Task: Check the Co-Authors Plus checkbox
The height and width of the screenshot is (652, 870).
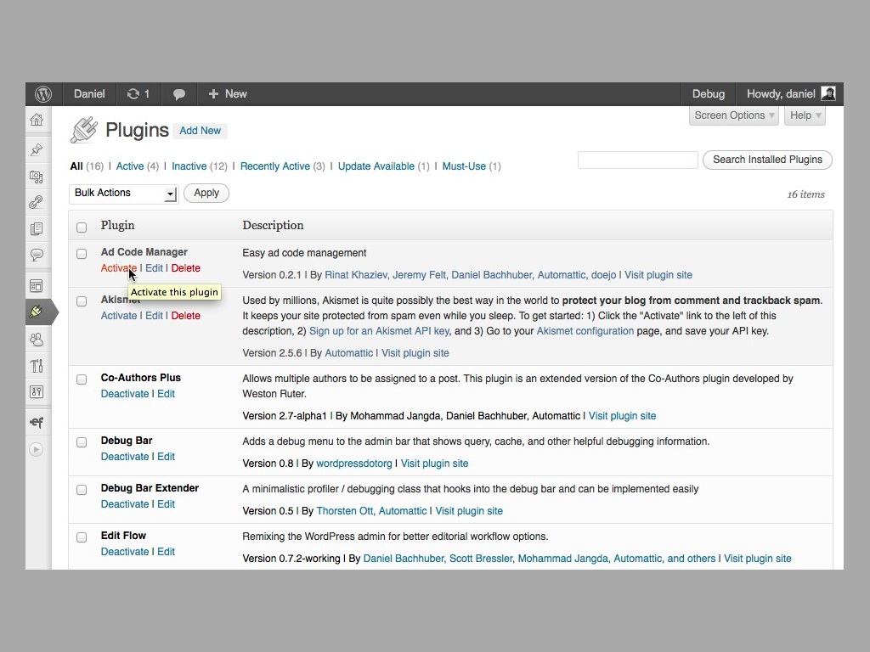Action: [x=82, y=379]
